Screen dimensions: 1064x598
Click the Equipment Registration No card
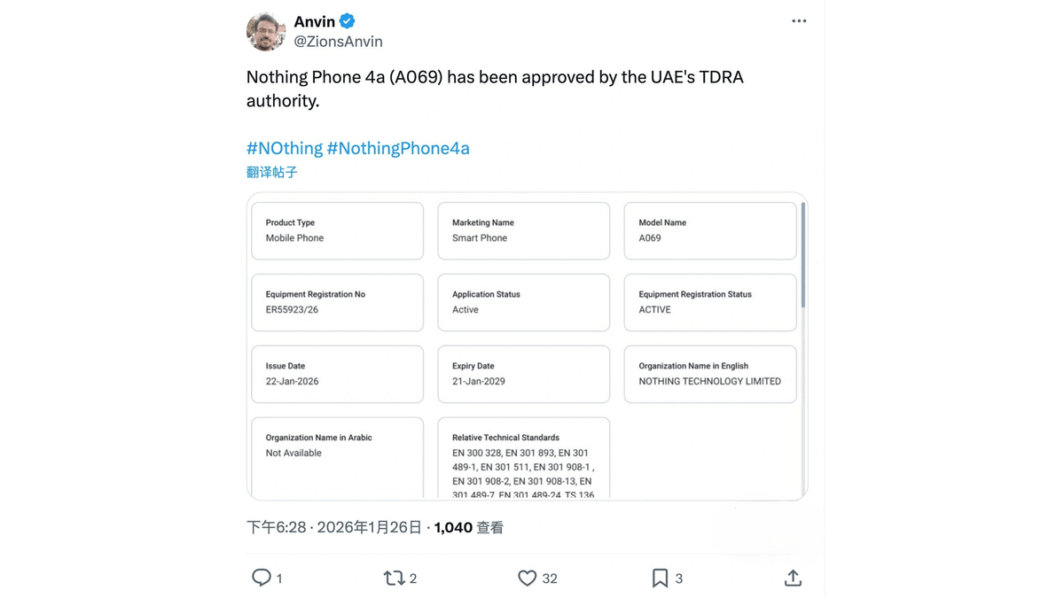[337, 303]
